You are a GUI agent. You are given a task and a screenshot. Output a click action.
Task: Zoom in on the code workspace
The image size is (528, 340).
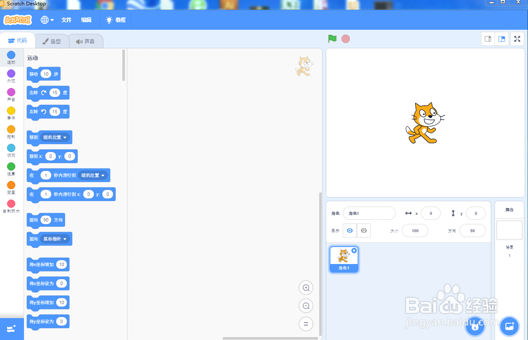[306, 288]
